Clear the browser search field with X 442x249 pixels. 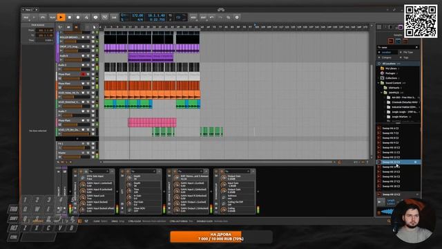416,47
